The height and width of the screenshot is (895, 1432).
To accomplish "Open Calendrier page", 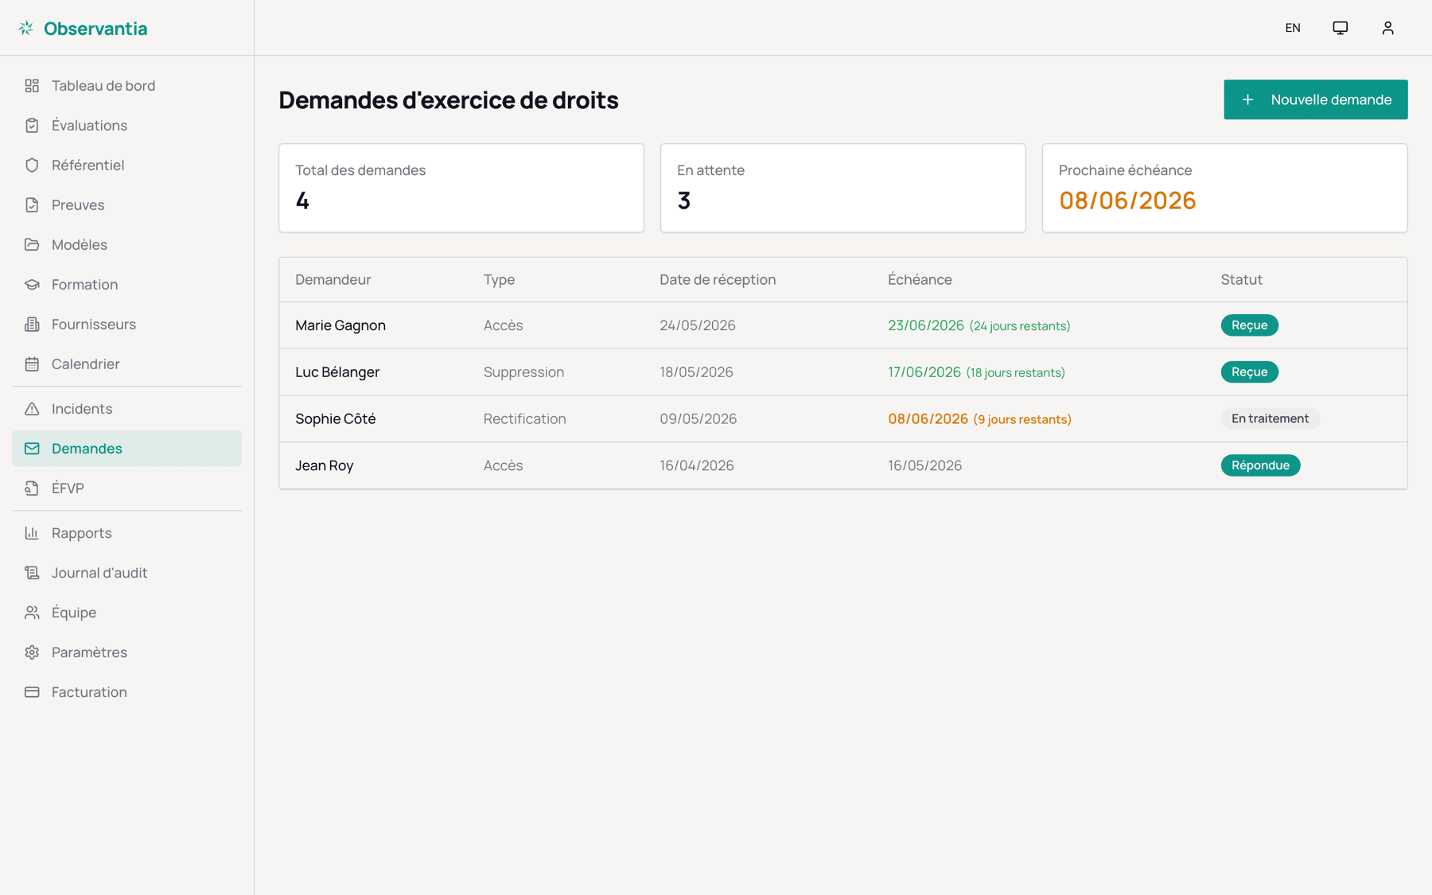I will point(127,364).
